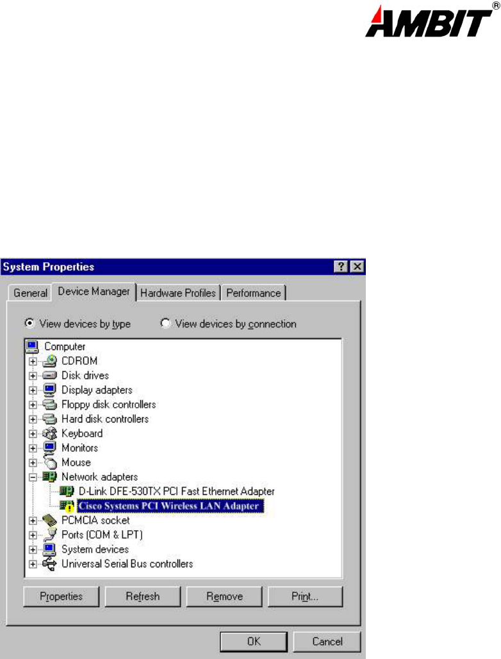Select the Ports (COM & LPT) label
This screenshot has width=501, height=659.
tap(102, 535)
